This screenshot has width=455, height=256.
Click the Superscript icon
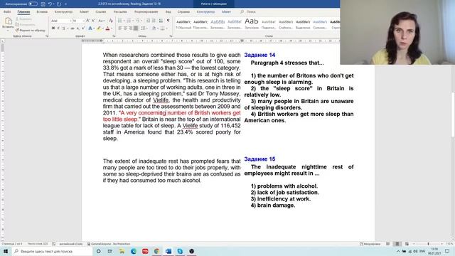coord(83,28)
